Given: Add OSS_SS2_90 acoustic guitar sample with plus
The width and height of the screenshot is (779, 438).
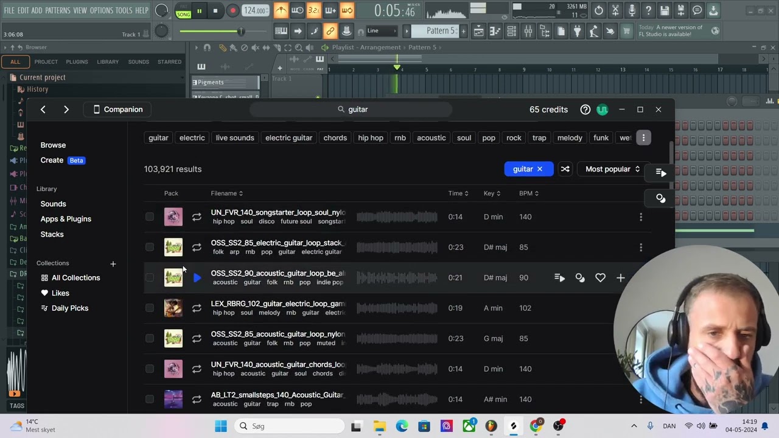Looking at the screenshot, I should pos(621,277).
